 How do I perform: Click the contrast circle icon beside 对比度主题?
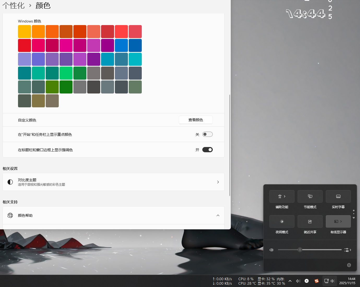tap(10, 182)
